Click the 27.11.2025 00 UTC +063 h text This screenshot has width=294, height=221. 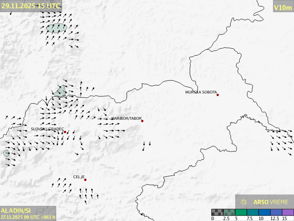tap(28, 217)
